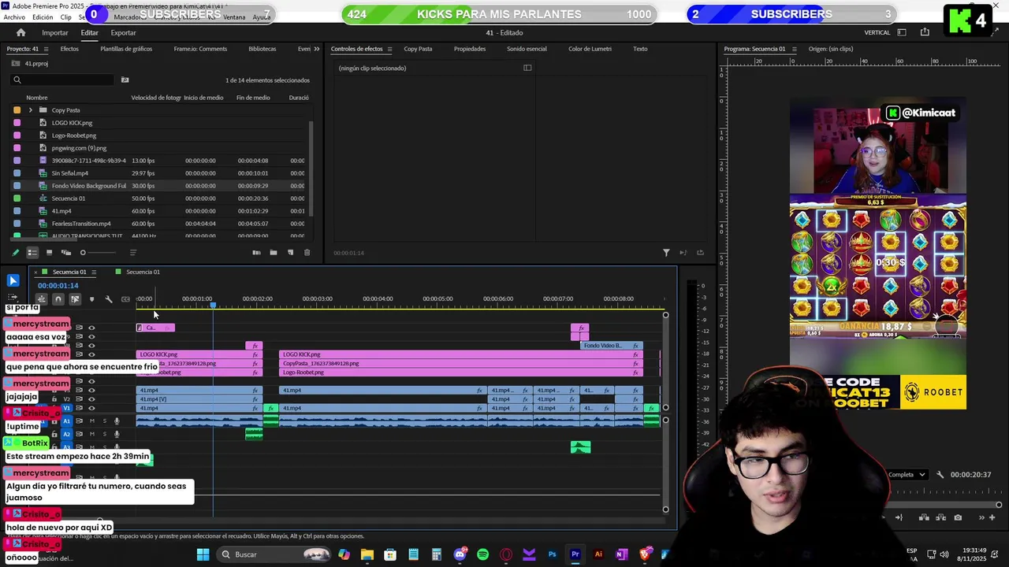Click the Importar workspace button
Screen dimensions: 1009x567
(55, 32)
